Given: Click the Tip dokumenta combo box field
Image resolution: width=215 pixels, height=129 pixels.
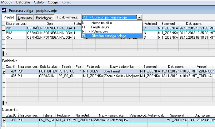Looking at the screenshot, I should coord(109,17).
